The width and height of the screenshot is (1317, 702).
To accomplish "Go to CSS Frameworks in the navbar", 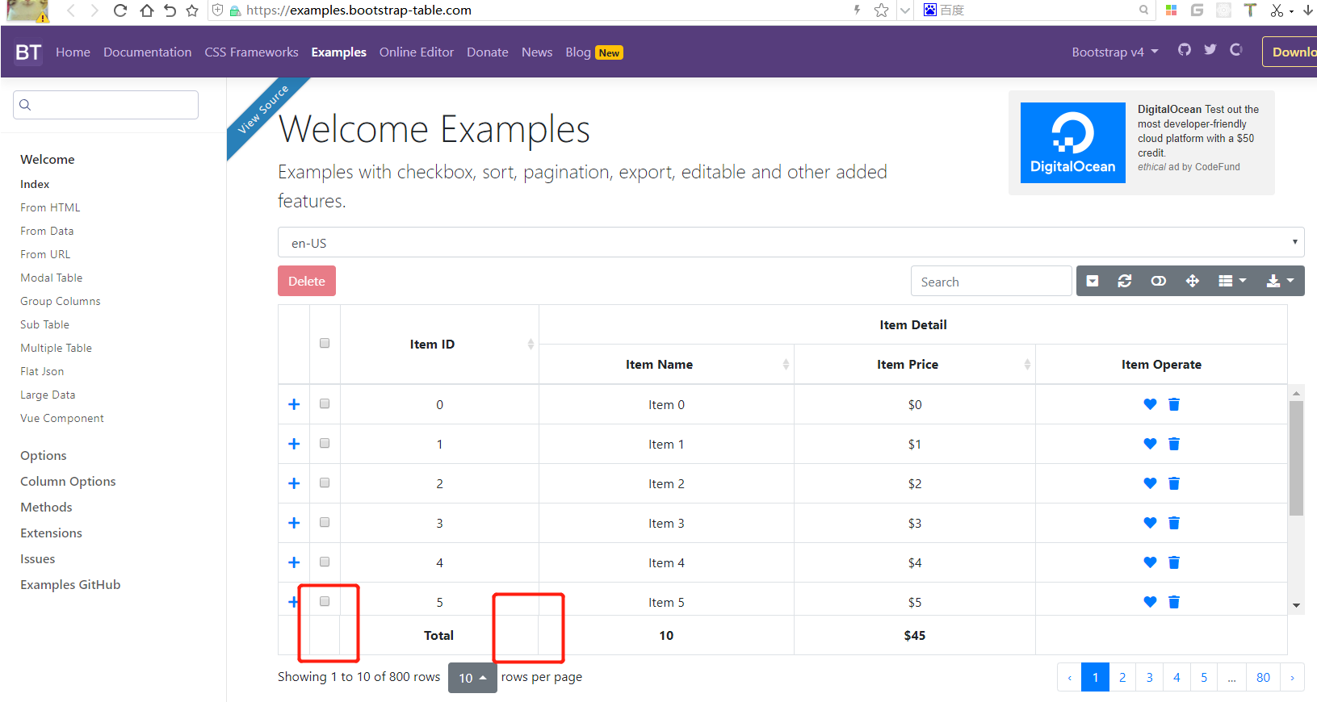I will (251, 52).
